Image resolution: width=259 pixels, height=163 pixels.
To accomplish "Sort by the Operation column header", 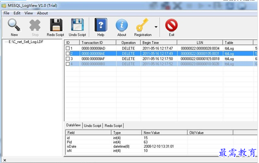I will click(128, 42).
